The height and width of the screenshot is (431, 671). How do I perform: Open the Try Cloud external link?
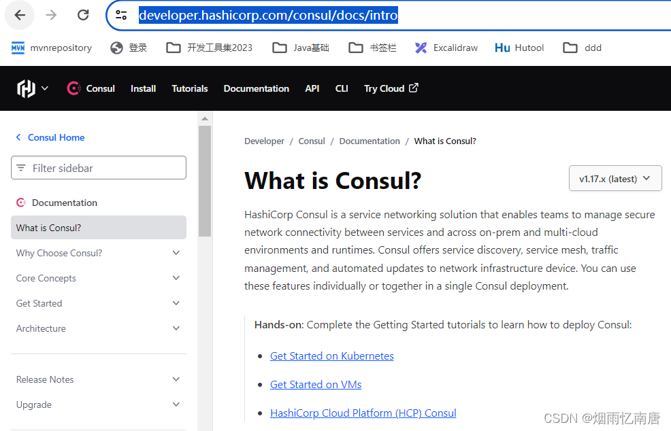click(x=391, y=88)
